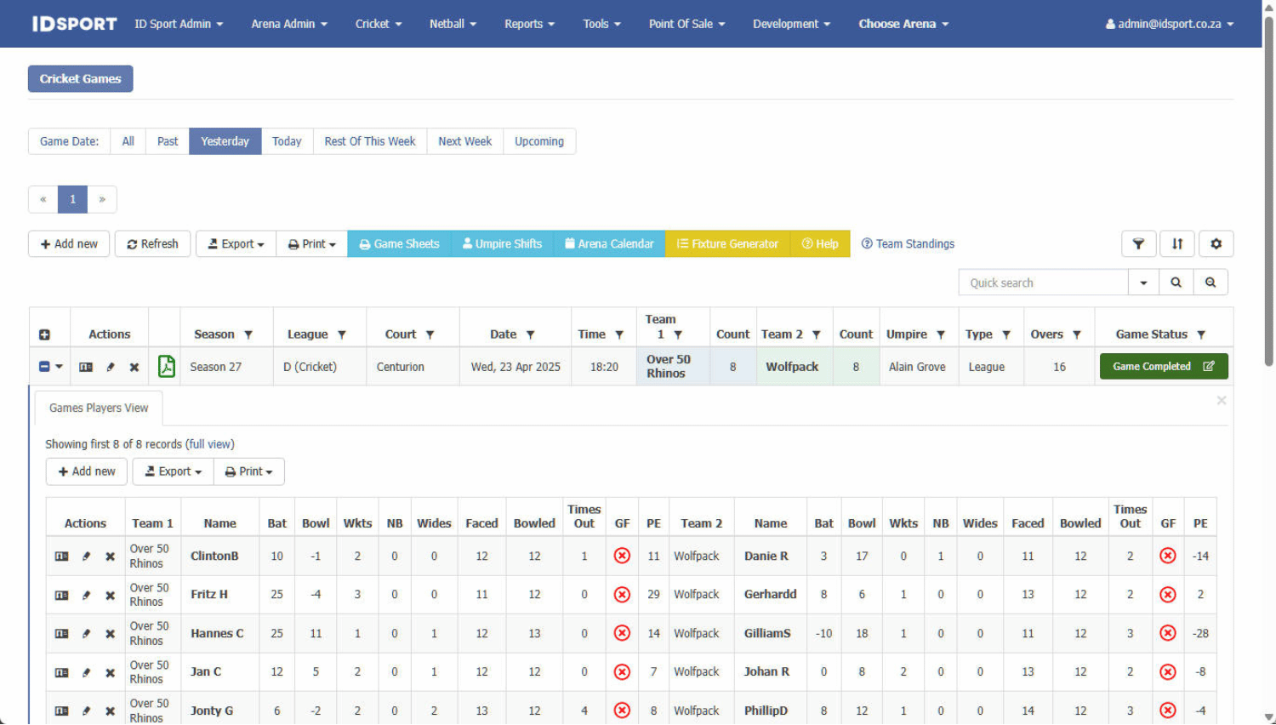The image size is (1276, 725).
Task: Delete the Fritz H player row
Action: (110, 596)
